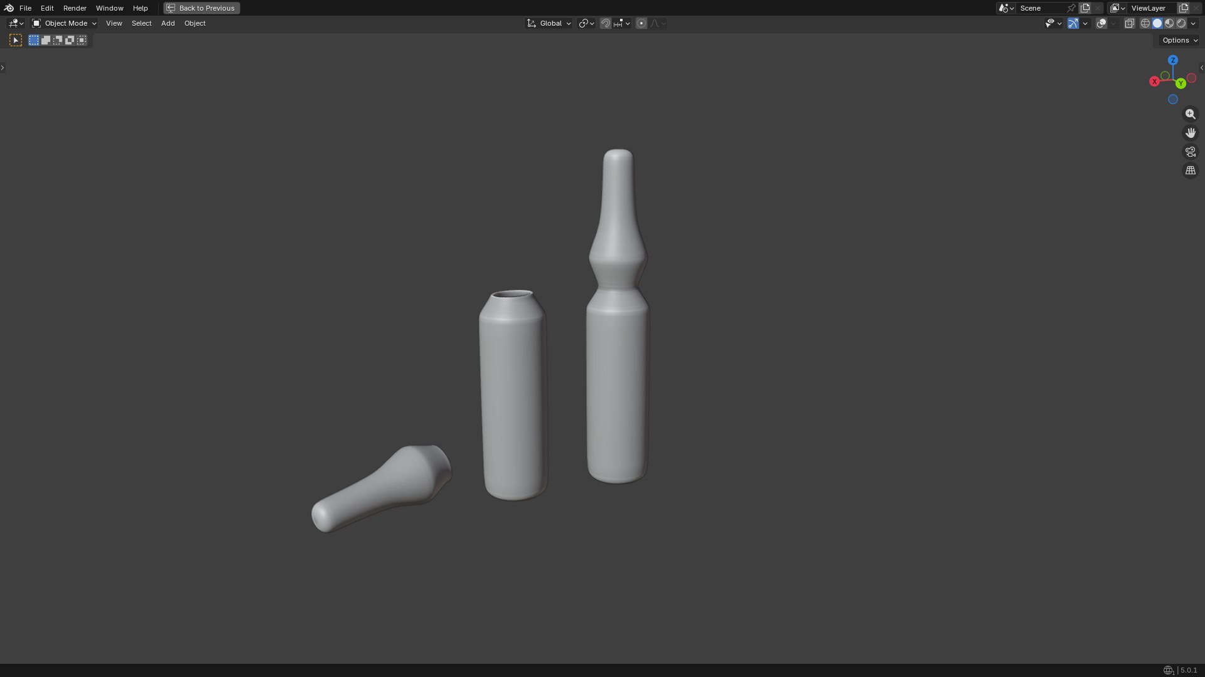Click the hand pan-view icon

(x=1190, y=133)
